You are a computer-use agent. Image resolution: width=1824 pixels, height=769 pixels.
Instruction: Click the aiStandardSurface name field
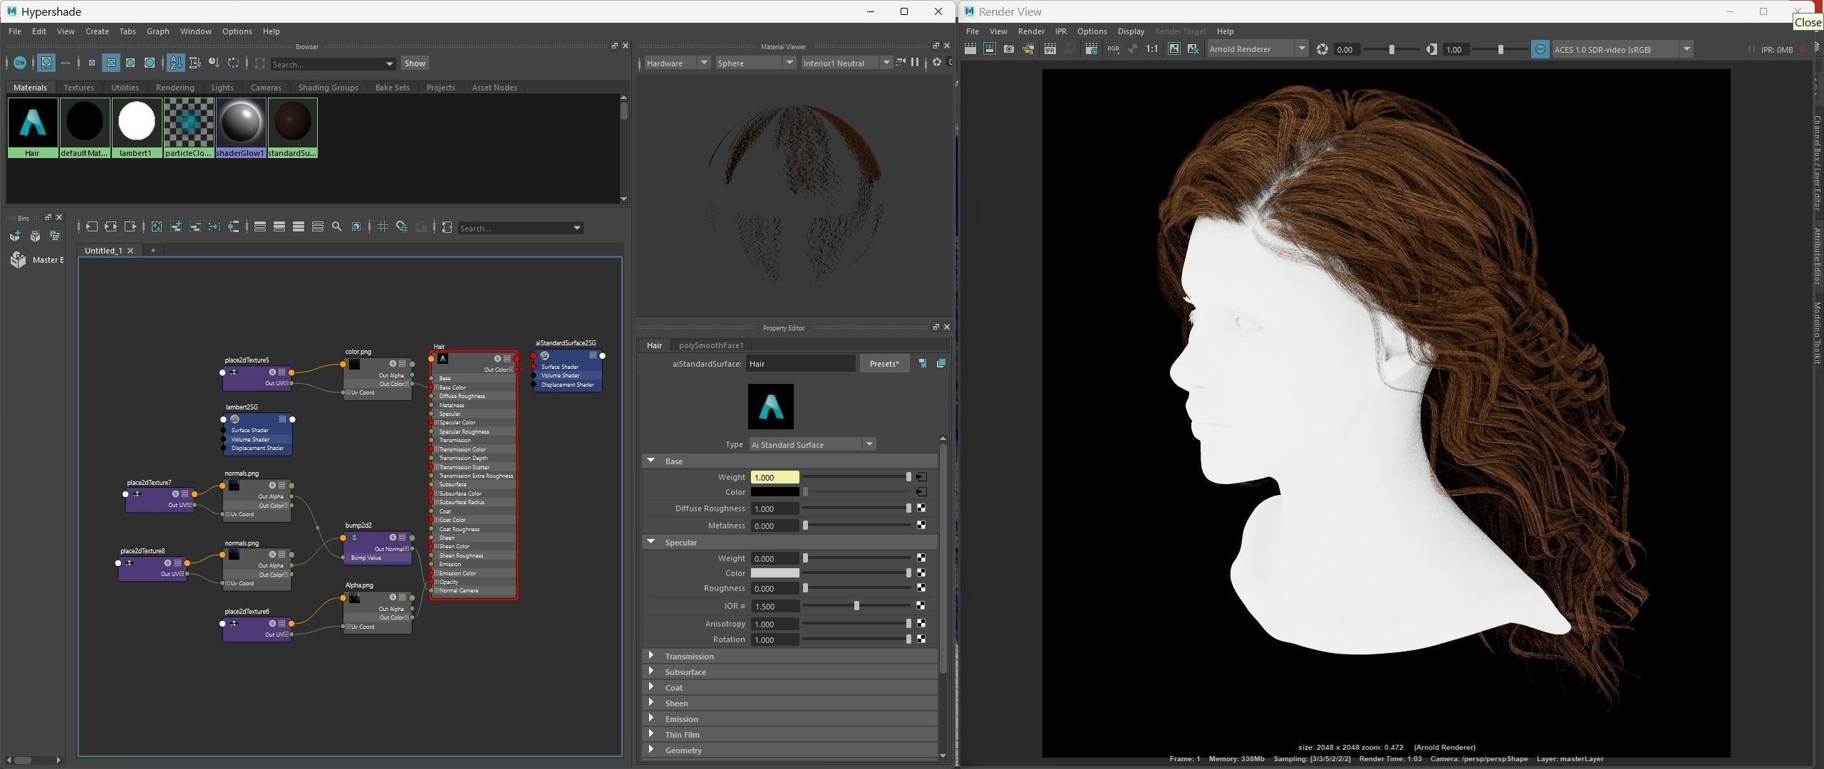click(x=800, y=364)
